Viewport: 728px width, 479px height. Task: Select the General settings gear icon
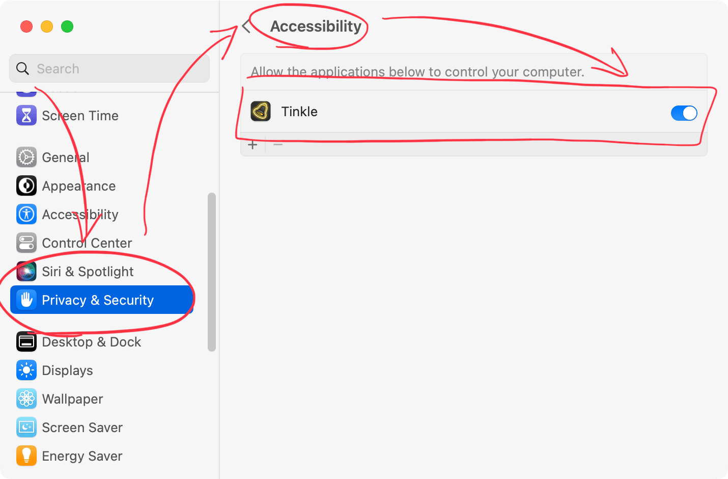pos(26,157)
